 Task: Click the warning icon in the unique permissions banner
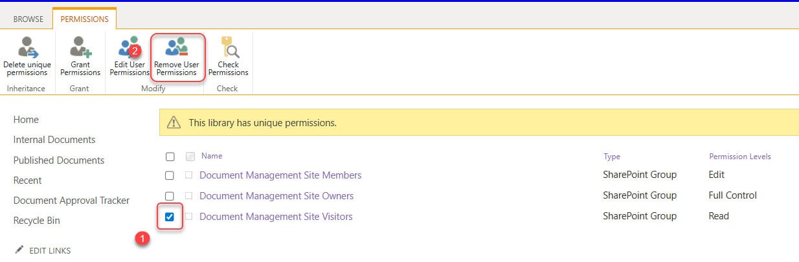(x=174, y=122)
